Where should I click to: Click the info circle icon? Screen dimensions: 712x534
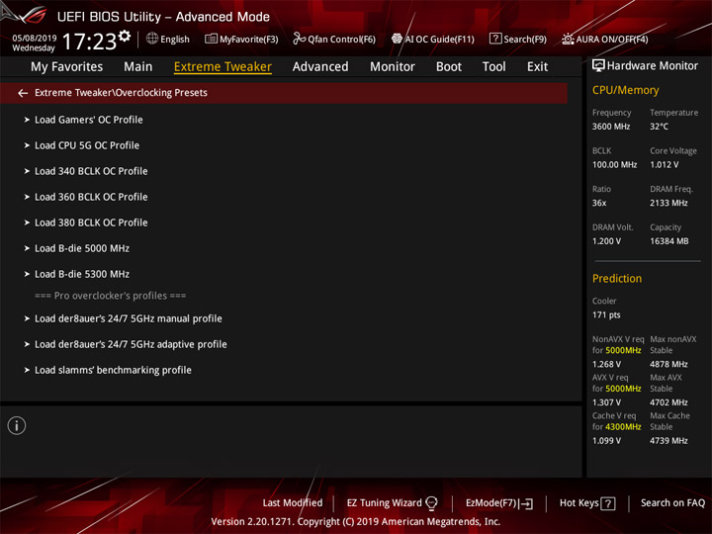click(17, 425)
